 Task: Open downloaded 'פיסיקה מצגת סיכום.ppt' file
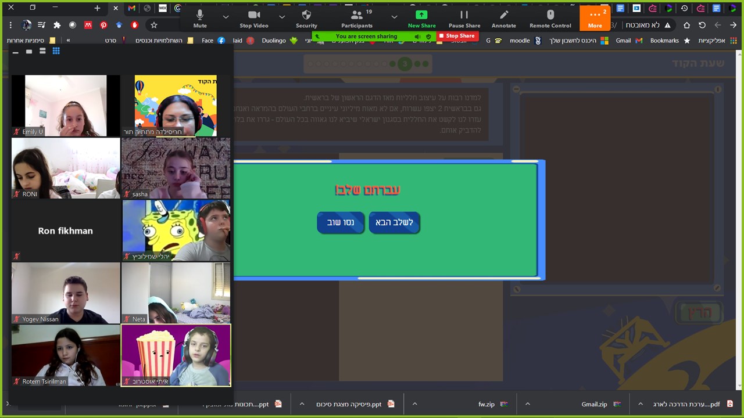point(356,404)
